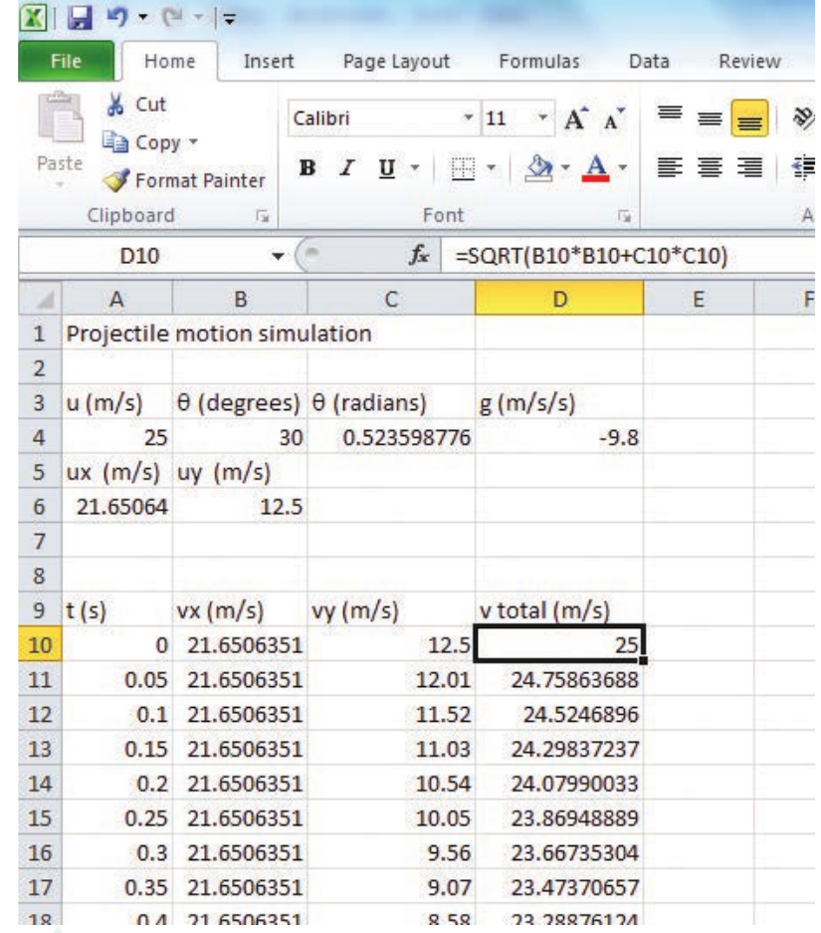Open the Clipboard dialog launcher
The image size is (821, 933).
[x=262, y=216]
